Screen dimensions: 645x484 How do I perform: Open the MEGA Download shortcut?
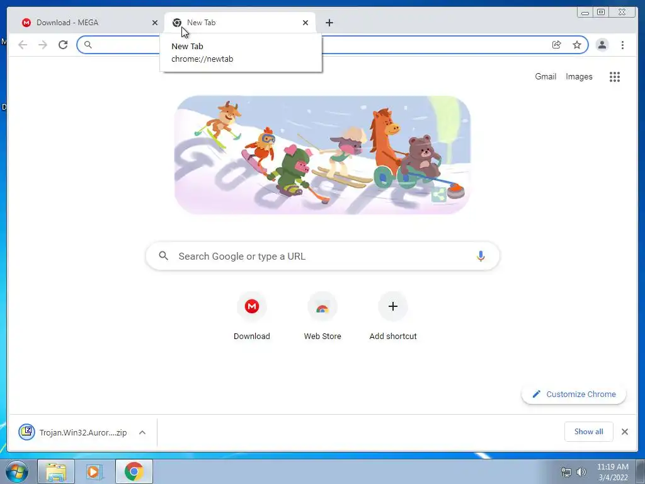(252, 316)
